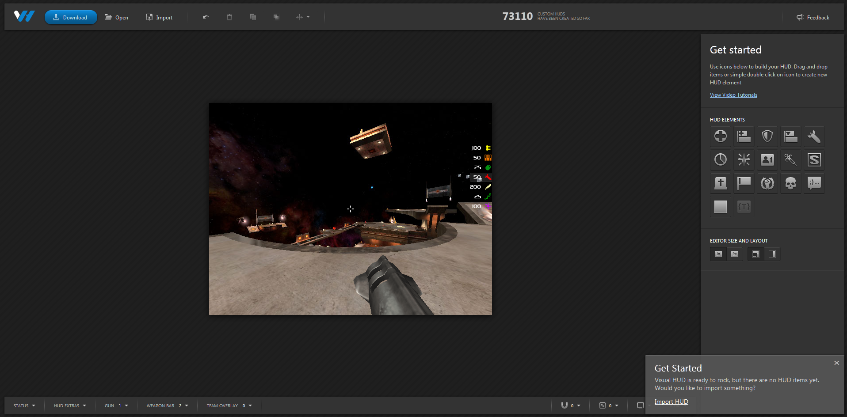Image resolution: width=847 pixels, height=417 pixels.
Task: Add the armor shield HUD element
Action: pos(767,136)
